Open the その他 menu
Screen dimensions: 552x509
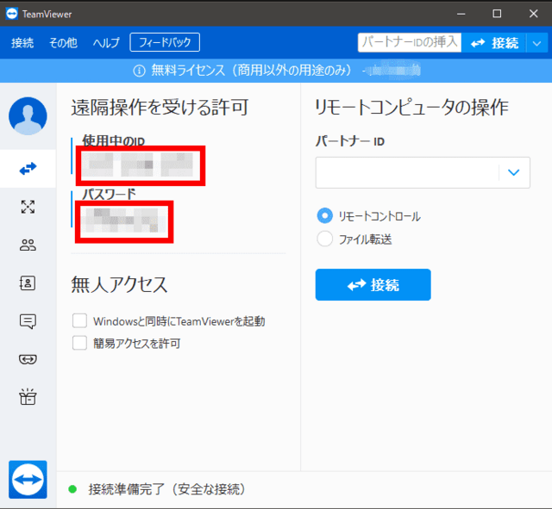point(63,43)
